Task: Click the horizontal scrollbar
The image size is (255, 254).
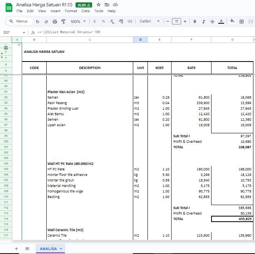Action: tap(133, 241)
